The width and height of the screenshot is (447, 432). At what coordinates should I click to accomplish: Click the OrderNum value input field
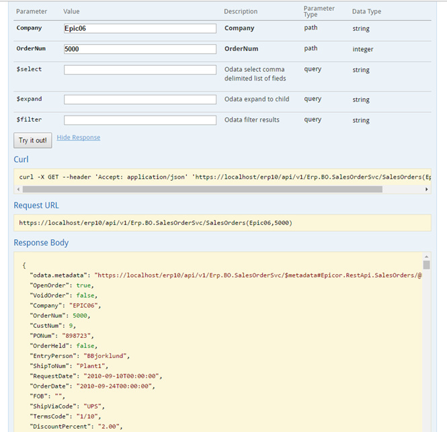click(x=140, y=49)
